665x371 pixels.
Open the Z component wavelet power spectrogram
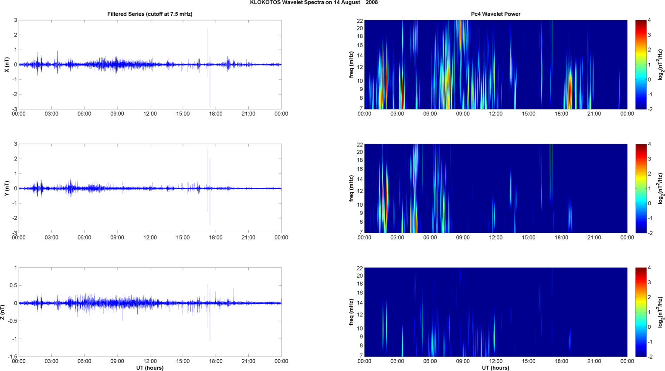point(495,312)
